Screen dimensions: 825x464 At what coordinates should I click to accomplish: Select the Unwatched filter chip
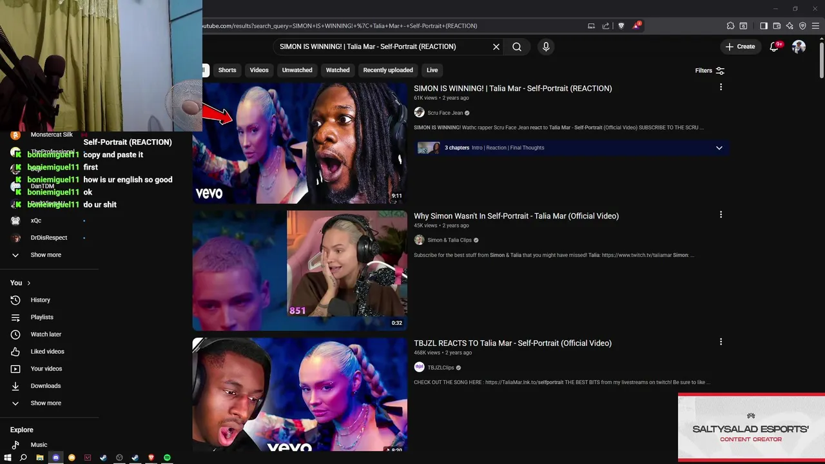pos(297,70)
